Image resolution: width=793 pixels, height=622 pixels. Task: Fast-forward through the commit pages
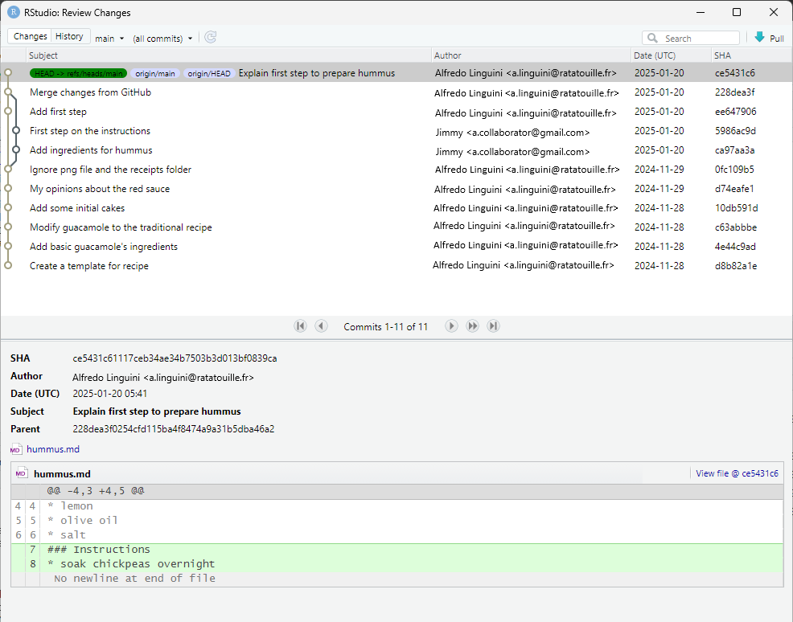tap(472, 325)
